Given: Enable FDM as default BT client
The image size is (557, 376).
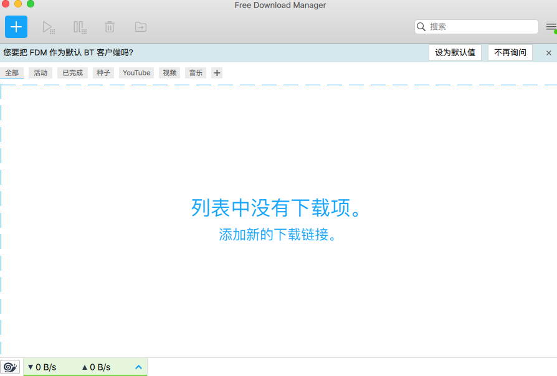Looking at the screenshot, I should pos(455,52).
